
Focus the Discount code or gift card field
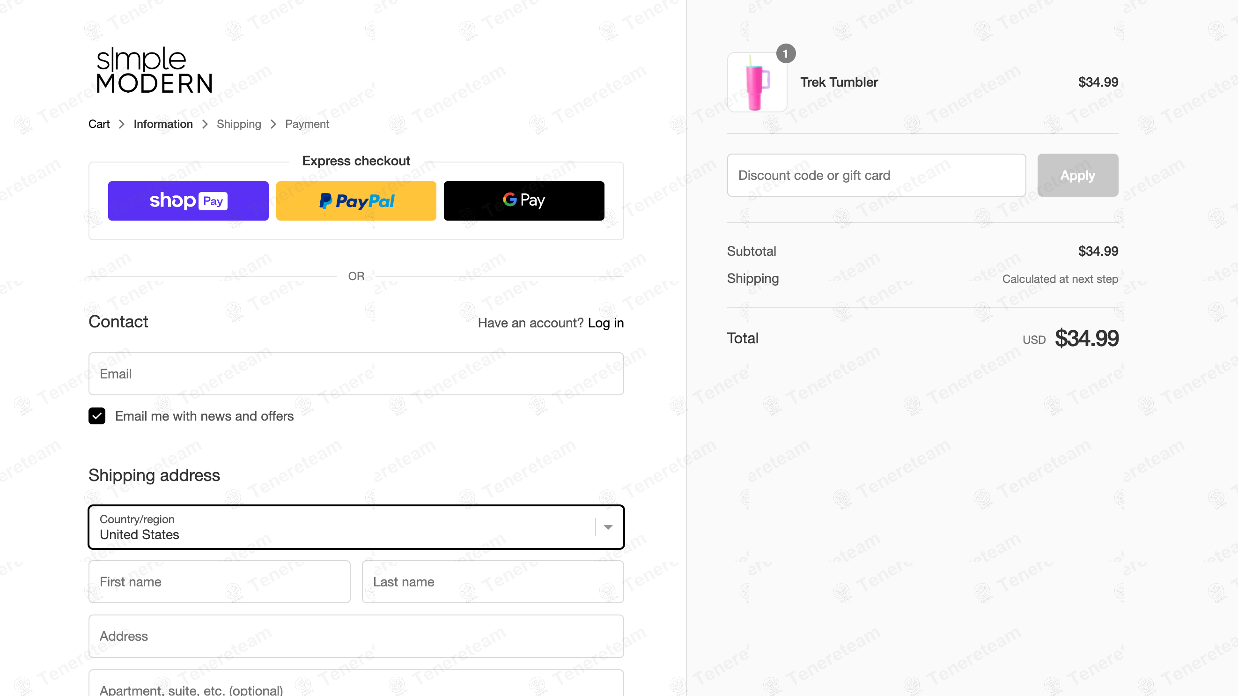876,176
